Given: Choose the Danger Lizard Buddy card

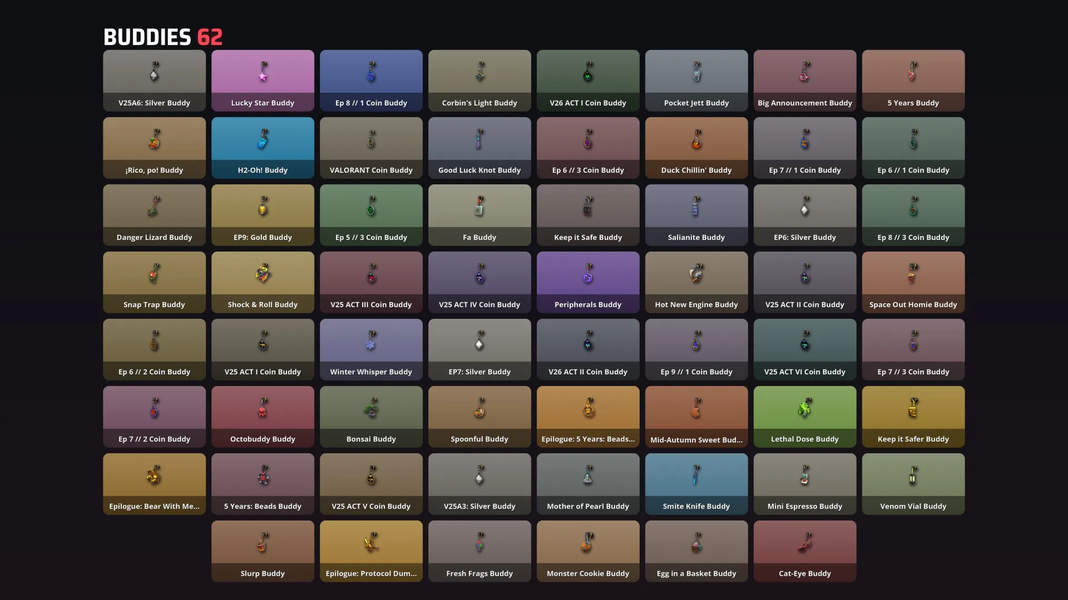Looking at the screenshot, I should coord(154,215).
